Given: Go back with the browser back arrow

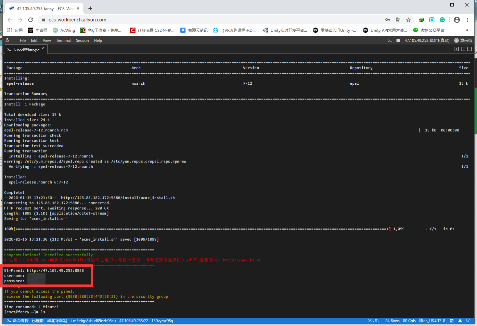Looking at the screenshot, I should 10,20.
